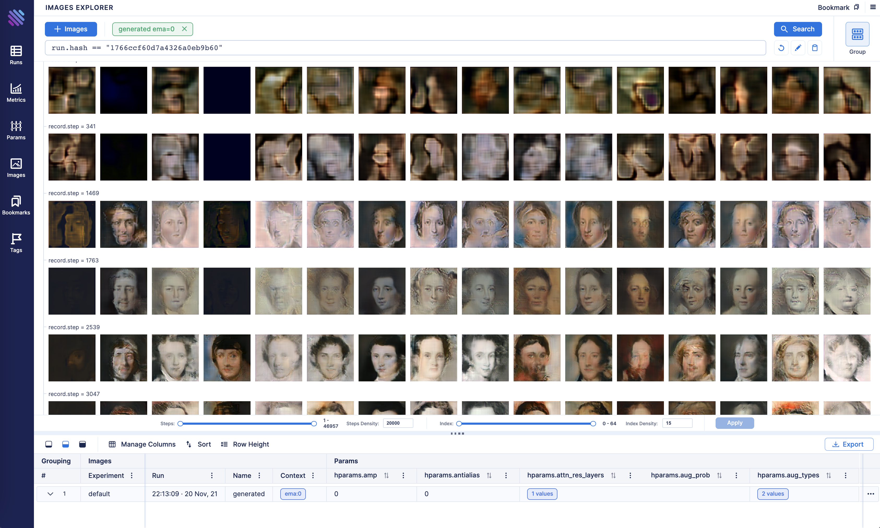Click the Search button
The image size is (880, 528).
(798, 29)
